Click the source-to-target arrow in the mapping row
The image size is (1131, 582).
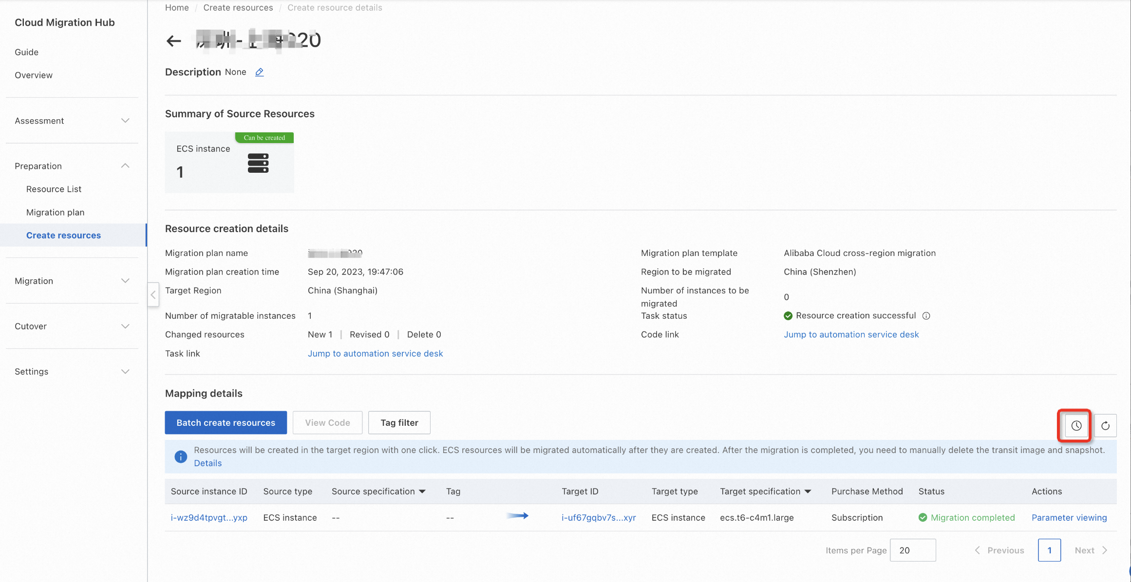click(517, 516)
